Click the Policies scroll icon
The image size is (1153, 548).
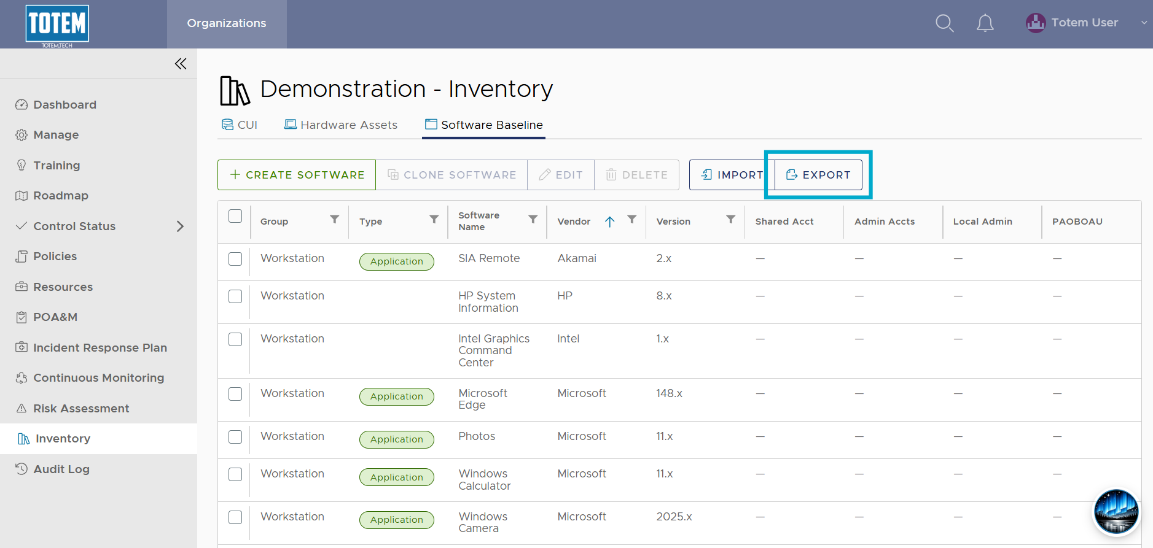tap(21, 257)
